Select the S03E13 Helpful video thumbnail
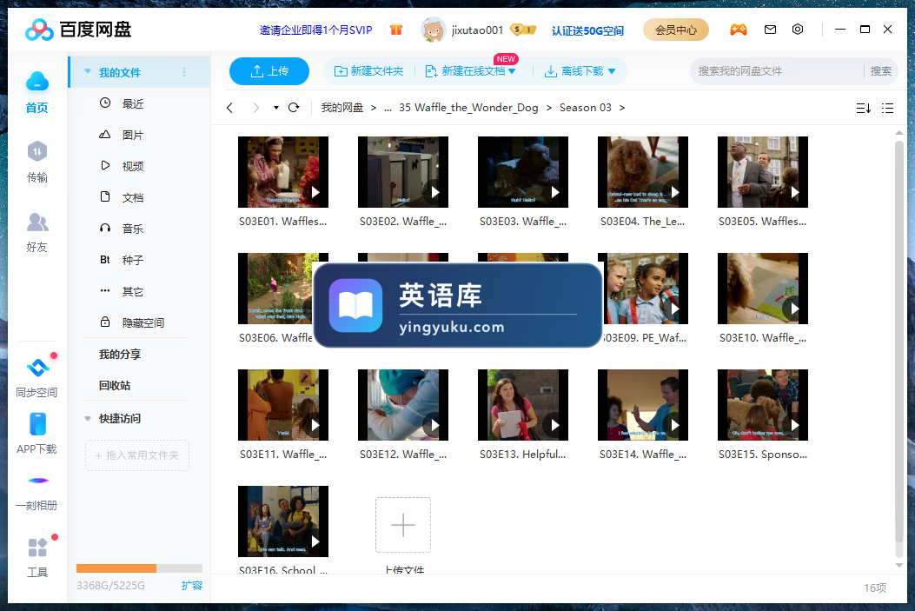 [x=523, y=405]
